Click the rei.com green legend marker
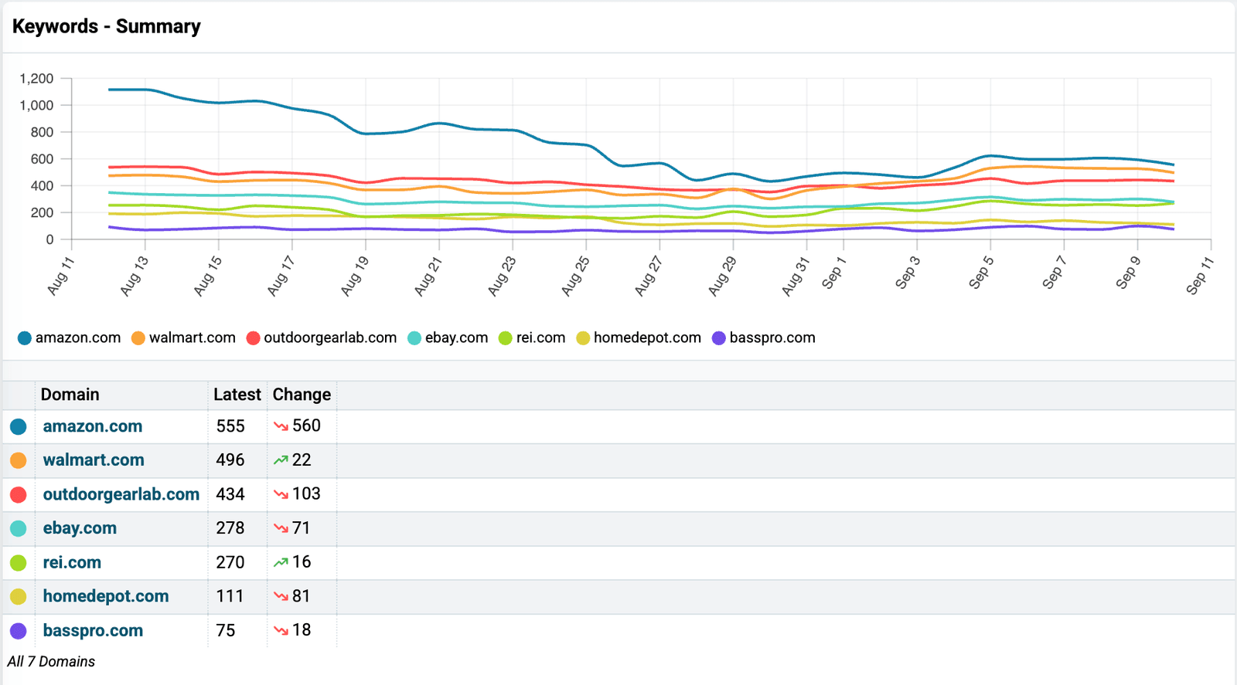 click(506, 338)
